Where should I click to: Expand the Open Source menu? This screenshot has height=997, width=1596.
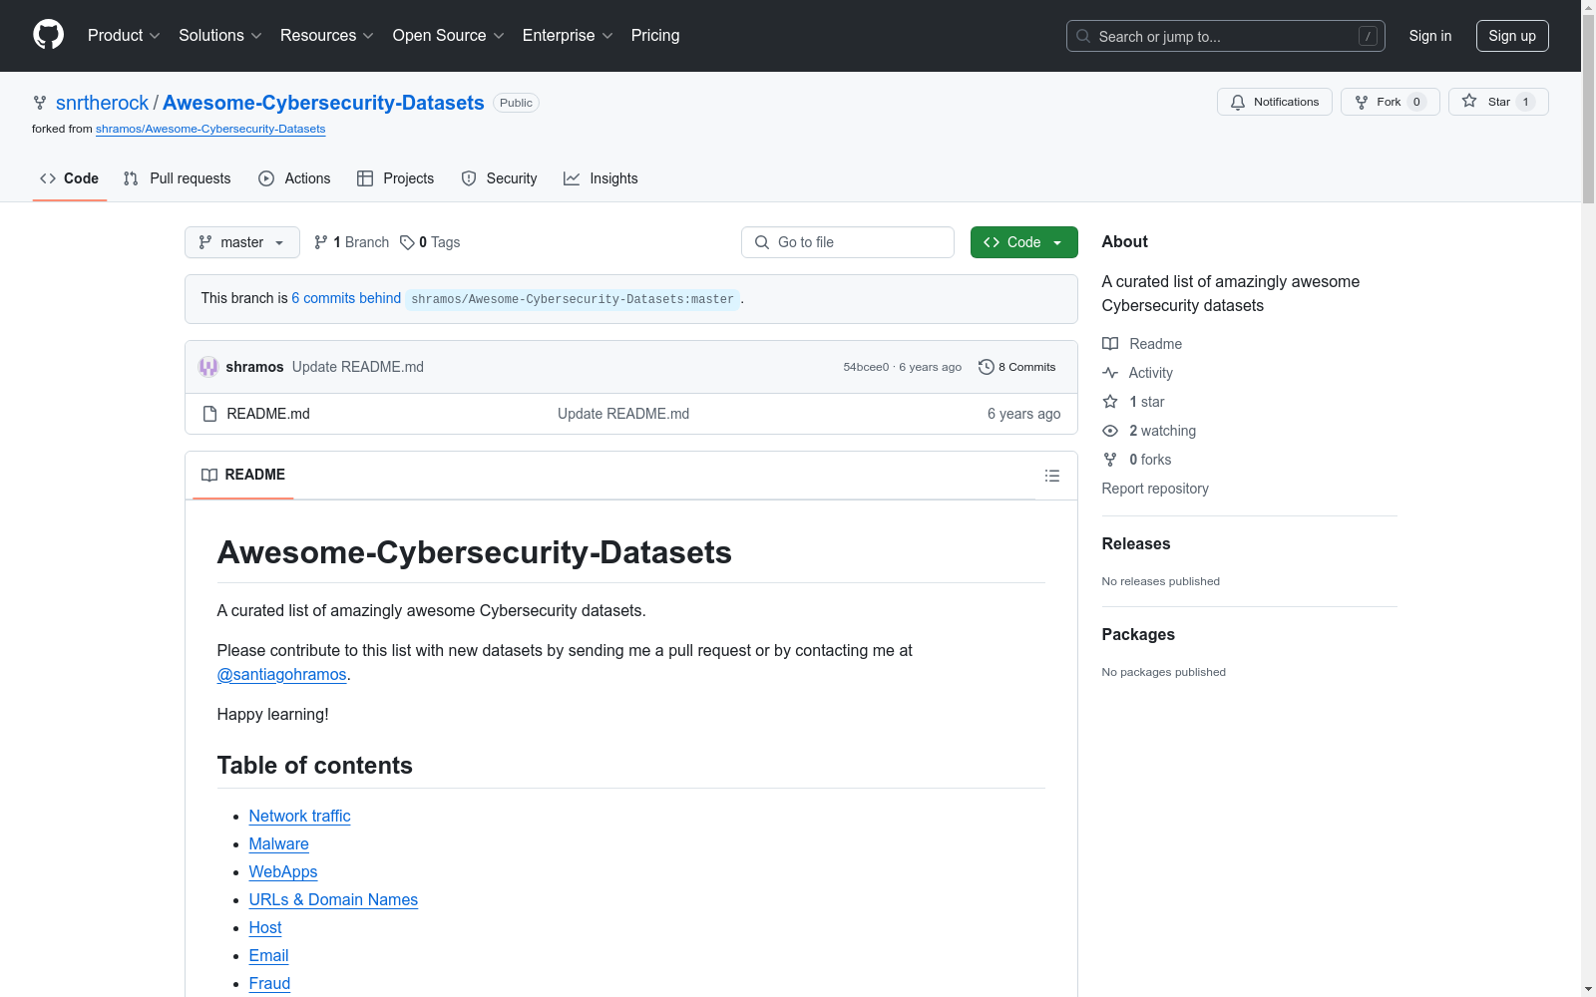pos(449,36)
